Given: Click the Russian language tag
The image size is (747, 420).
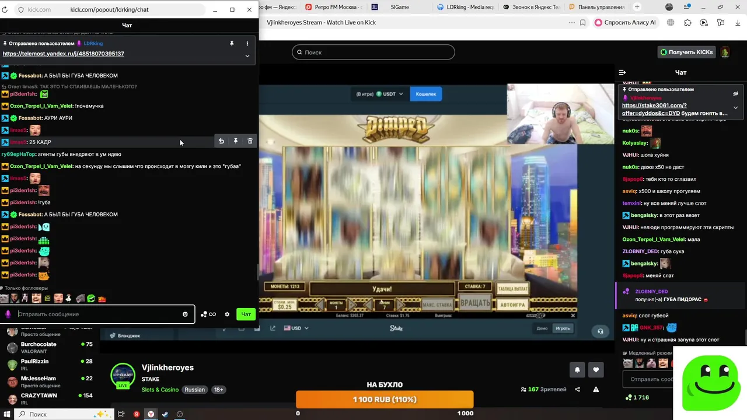Looking at the screenshot, I should coord(195,390).
